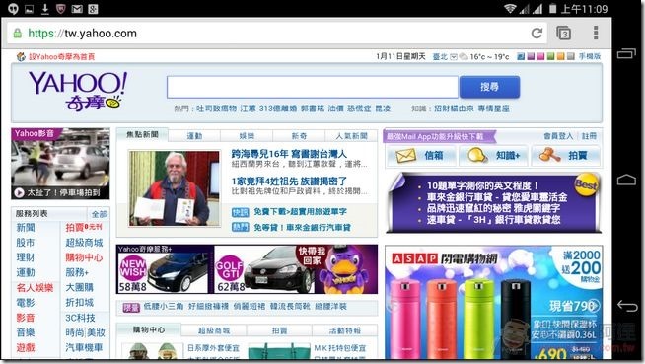Select the purple theme swatch

coord(531,56)
